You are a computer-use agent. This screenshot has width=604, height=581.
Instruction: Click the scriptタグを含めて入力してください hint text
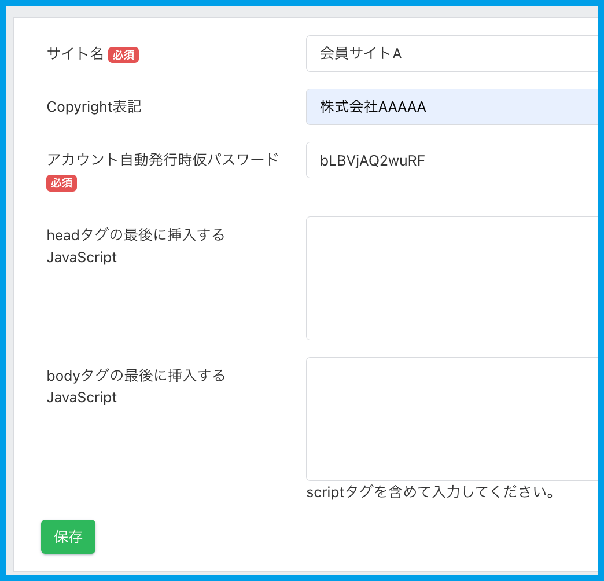tap(431, 492)
